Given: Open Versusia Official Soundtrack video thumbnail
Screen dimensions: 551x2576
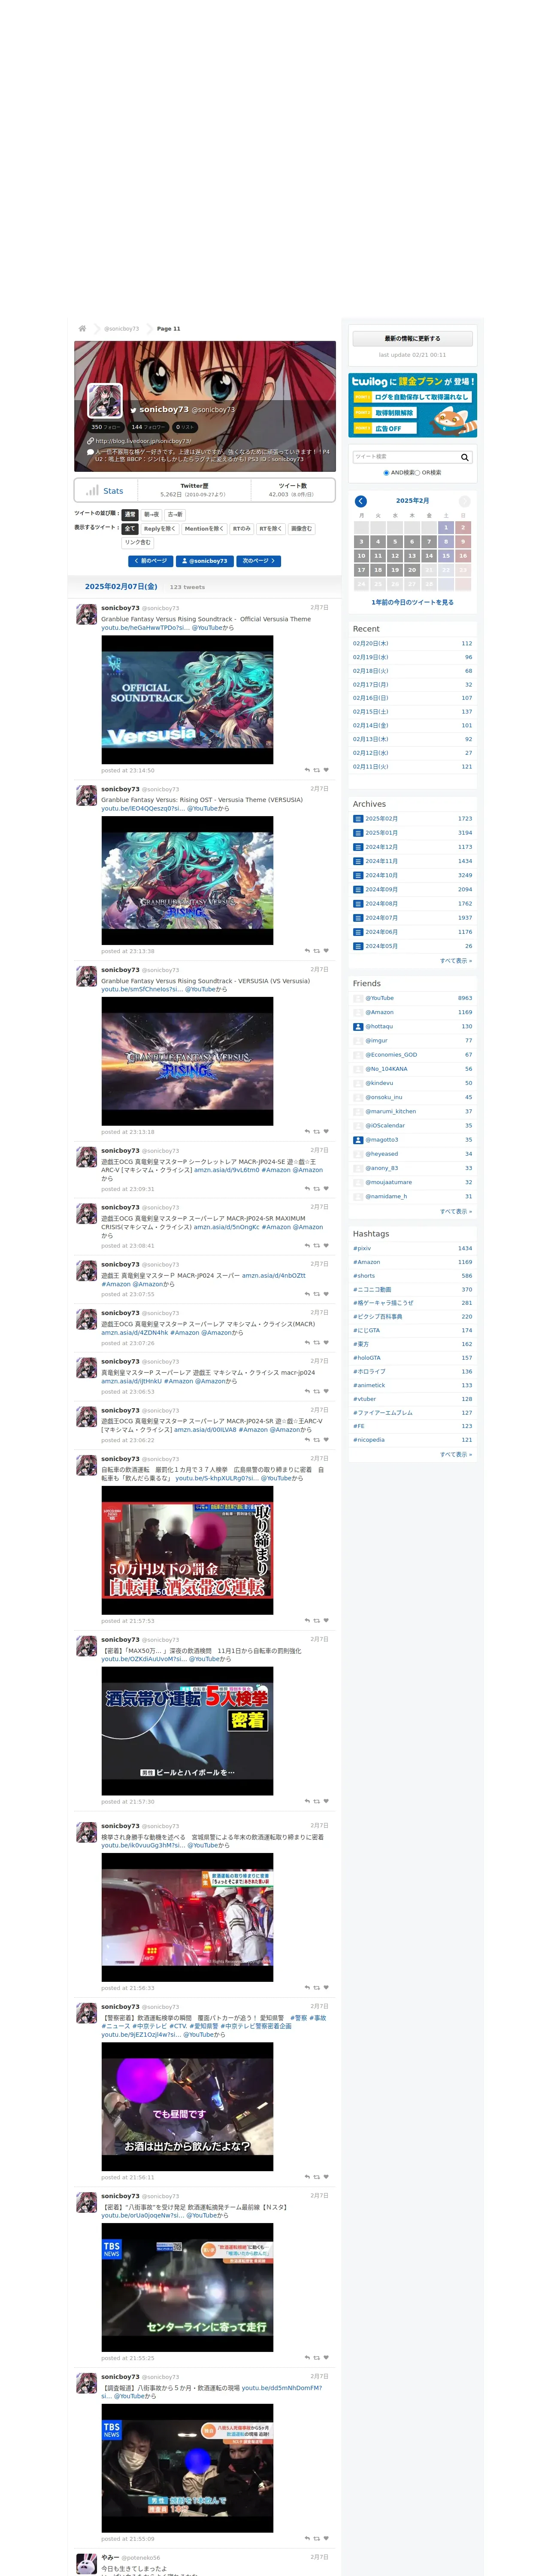Looking at the screenshot, I should (x=187, y=699).
